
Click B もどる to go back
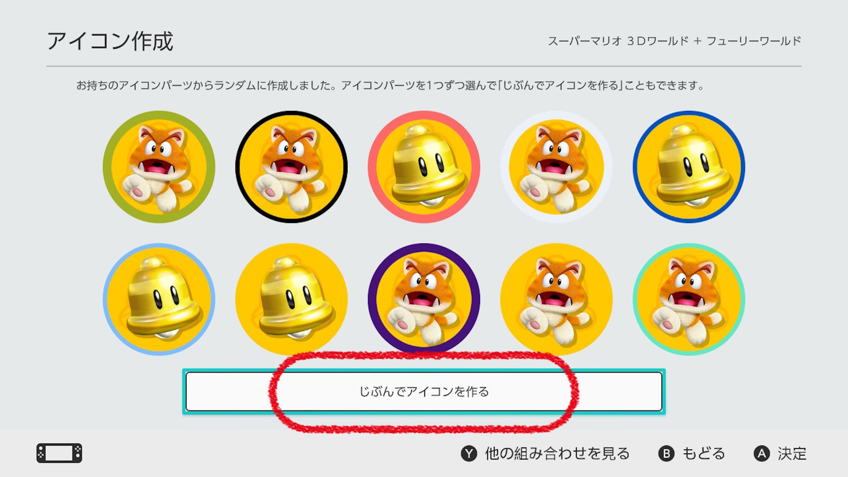click(692, 453)
